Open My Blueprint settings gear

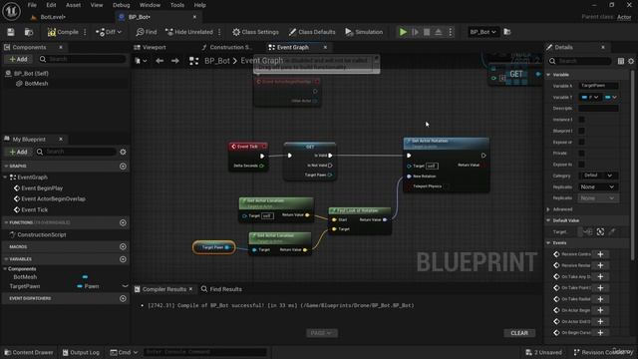[x=123, y=152]
